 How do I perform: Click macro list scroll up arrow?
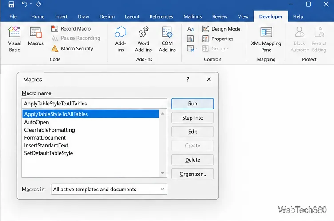pyautogui.click(x=163, y=114)
